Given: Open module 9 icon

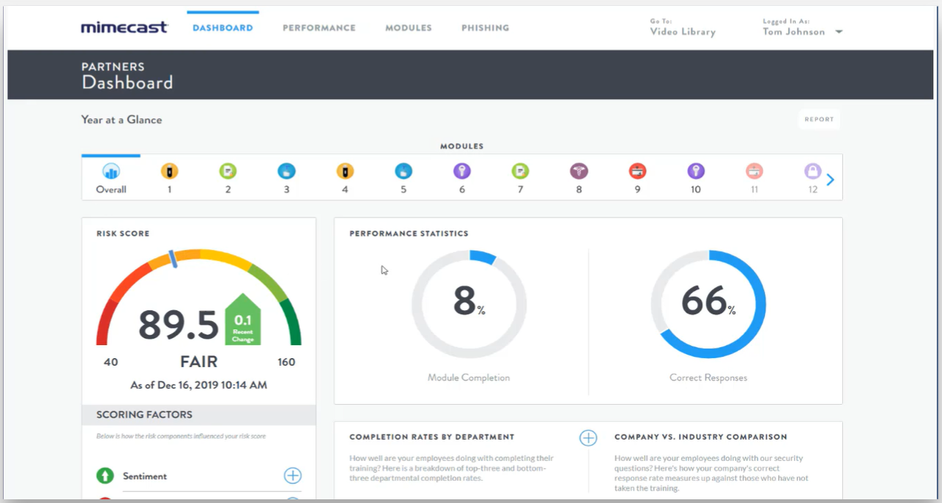Looking at the screenshot, I should coord(638,171).
